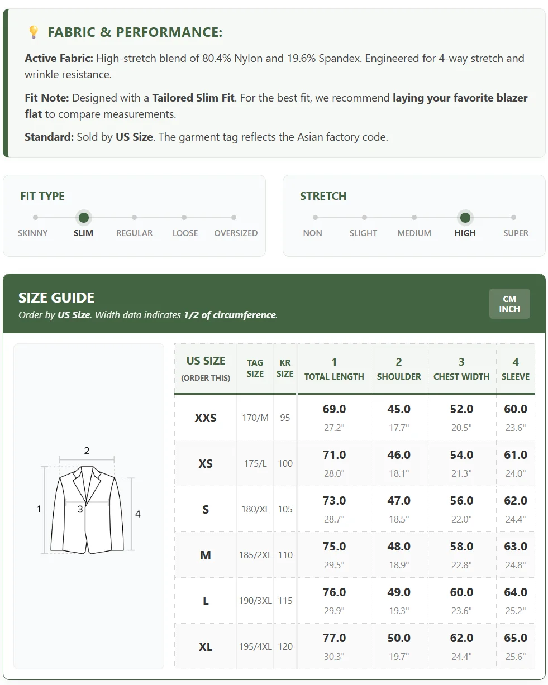Click the NON stretch marker
548x685 pixels.
(315, 218)
